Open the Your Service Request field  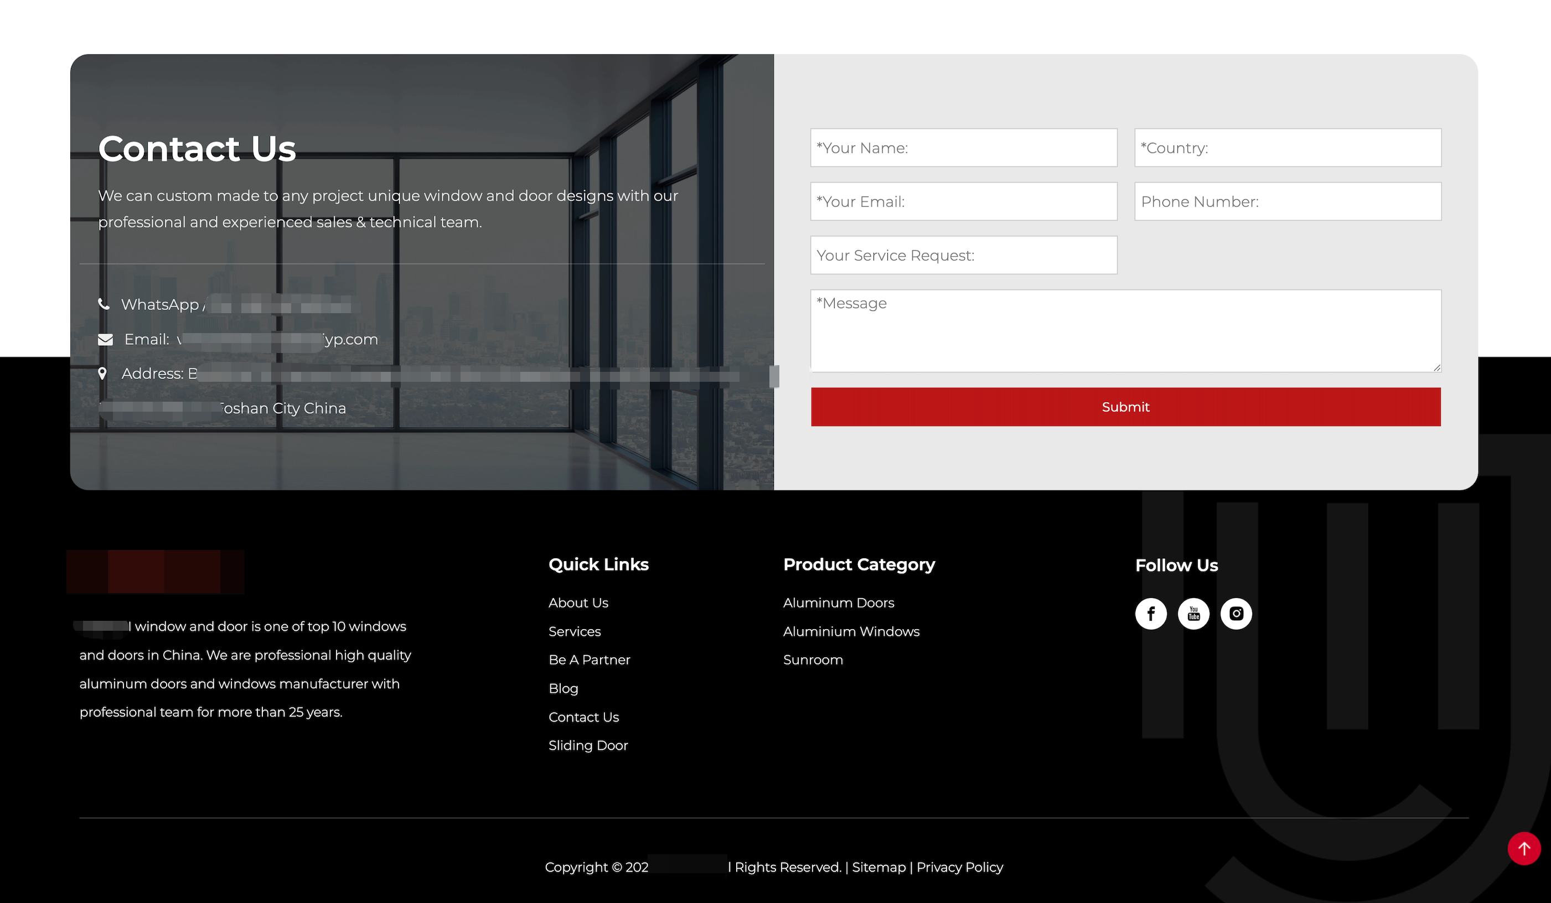point(963,255)
